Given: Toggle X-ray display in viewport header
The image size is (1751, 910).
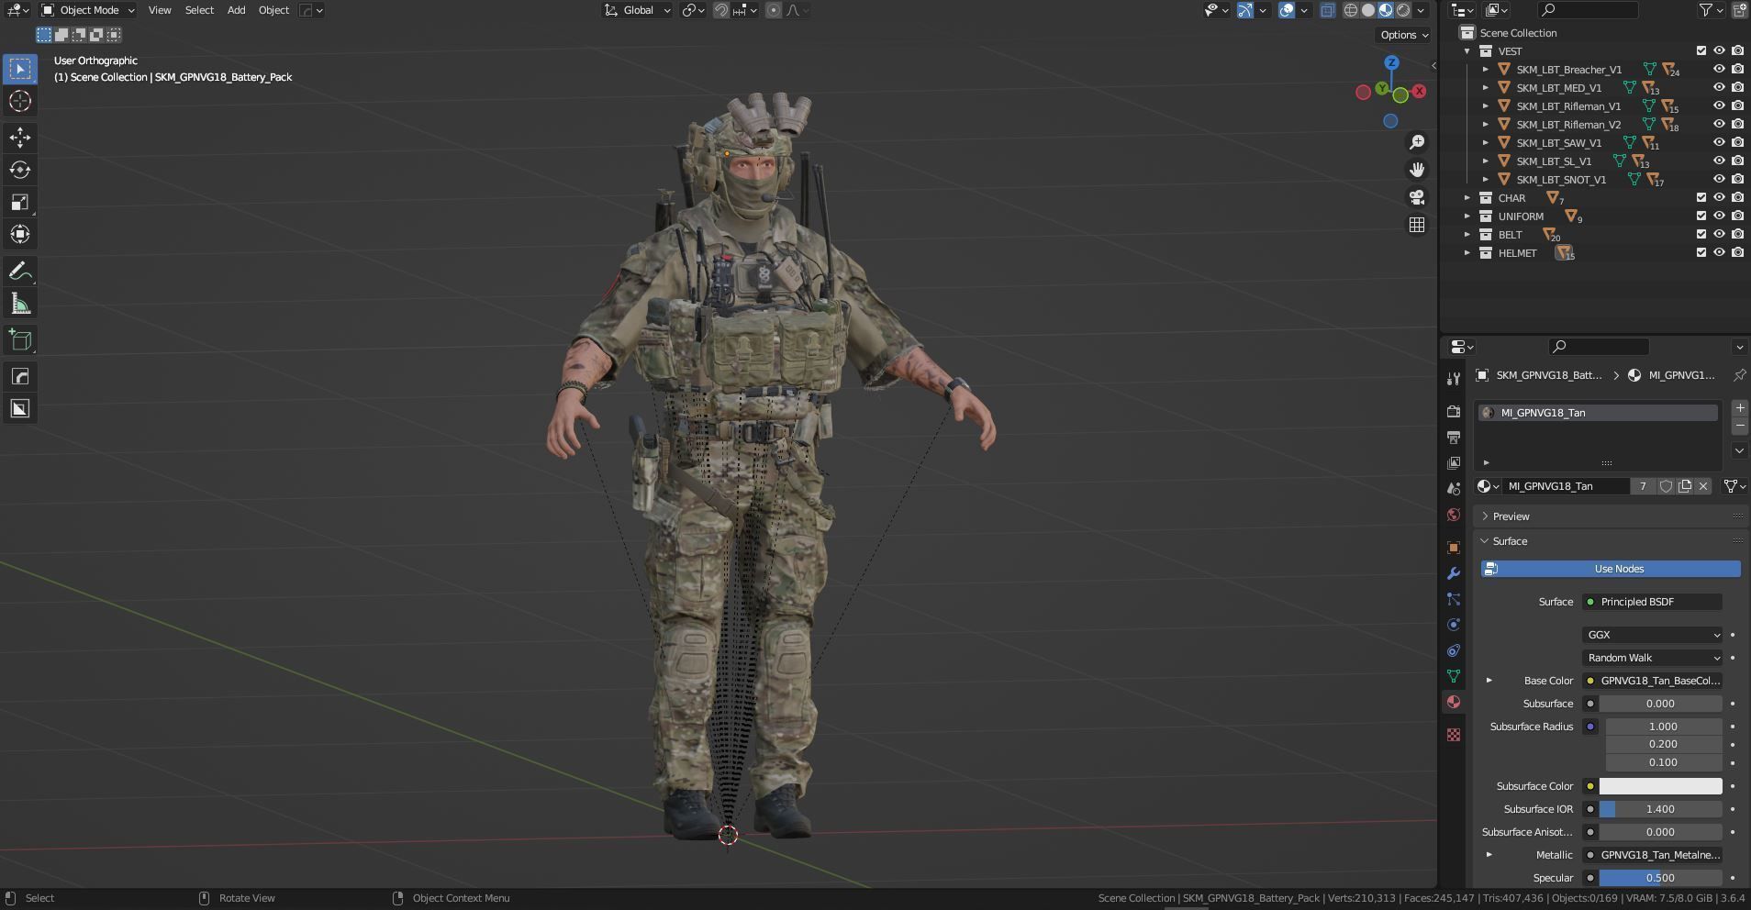Looking at the screenshot, I should (x=1327, y=10).
